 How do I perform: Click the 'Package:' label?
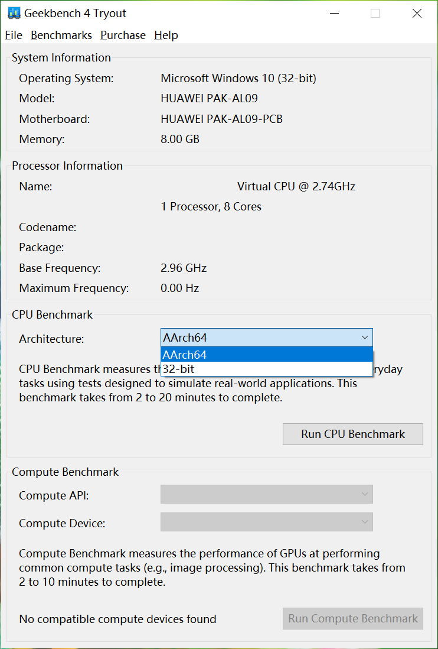tap(41, 248)
